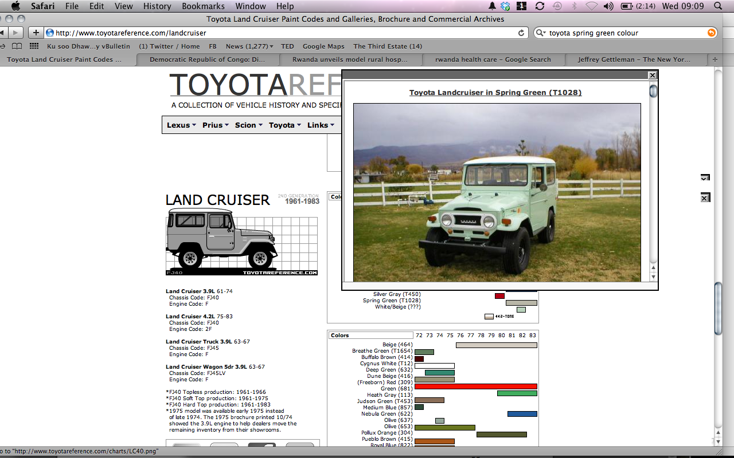The height and width of the screenshot is (458, 734).
Task: Open the File menu
Action: pos(72,6)
